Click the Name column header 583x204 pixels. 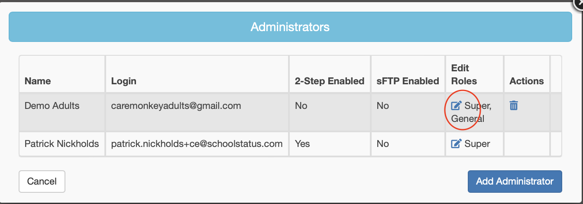pyautogui.click(x=38, y=81)
